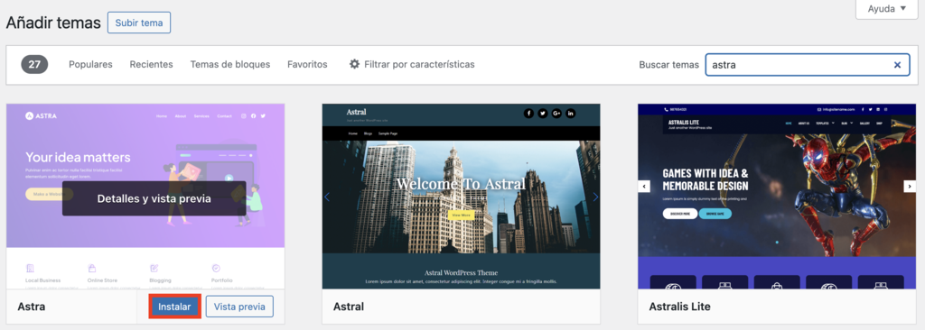Click right slider arrow in Astralis Lite preview
The image size is (925, 330).
pos(909,187)
